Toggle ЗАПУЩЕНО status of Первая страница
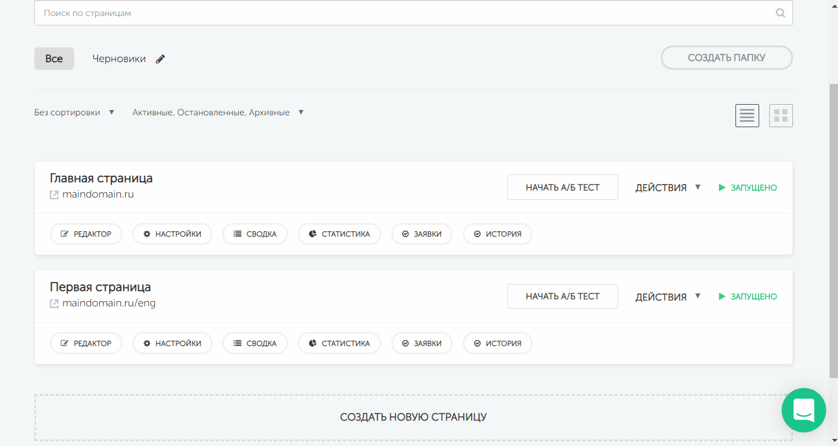838x446 pixels. (x=747, y=296)
